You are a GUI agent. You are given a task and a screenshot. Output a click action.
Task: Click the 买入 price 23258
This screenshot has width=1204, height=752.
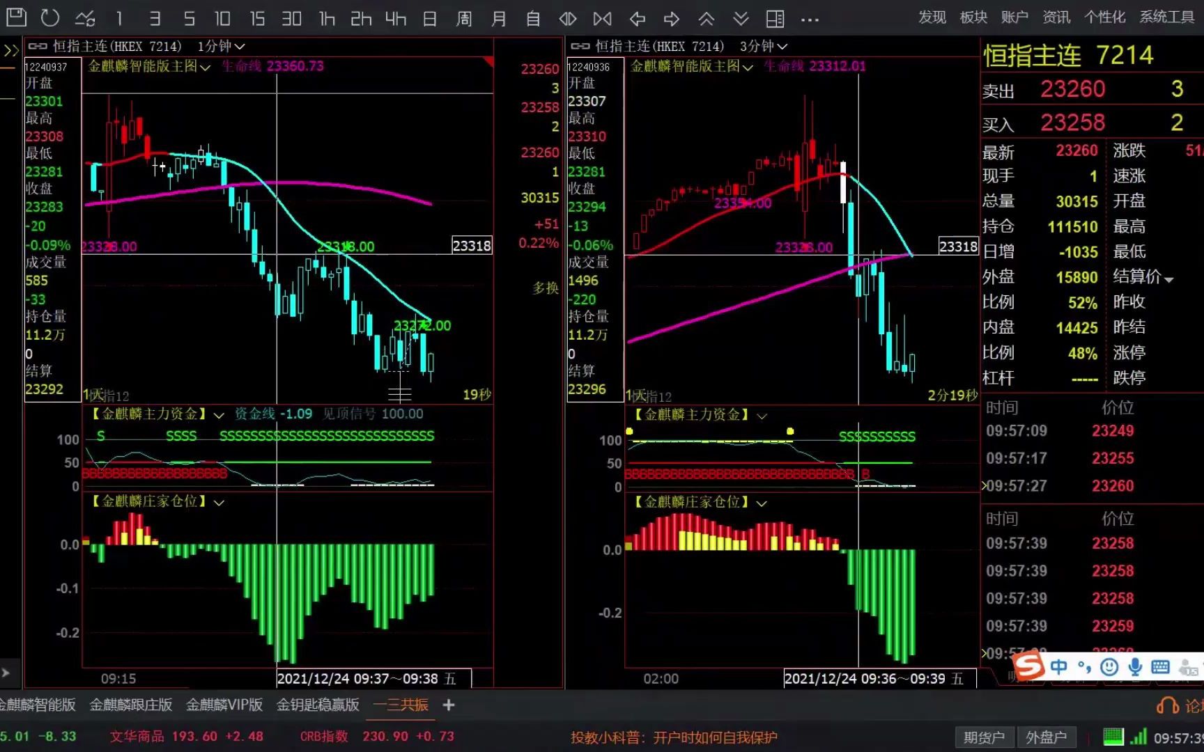point(1073,123)
